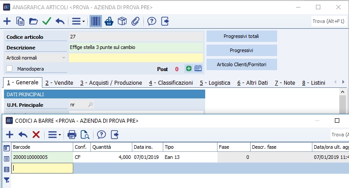
Task: Click the package box icon
Action: [122, 21]
